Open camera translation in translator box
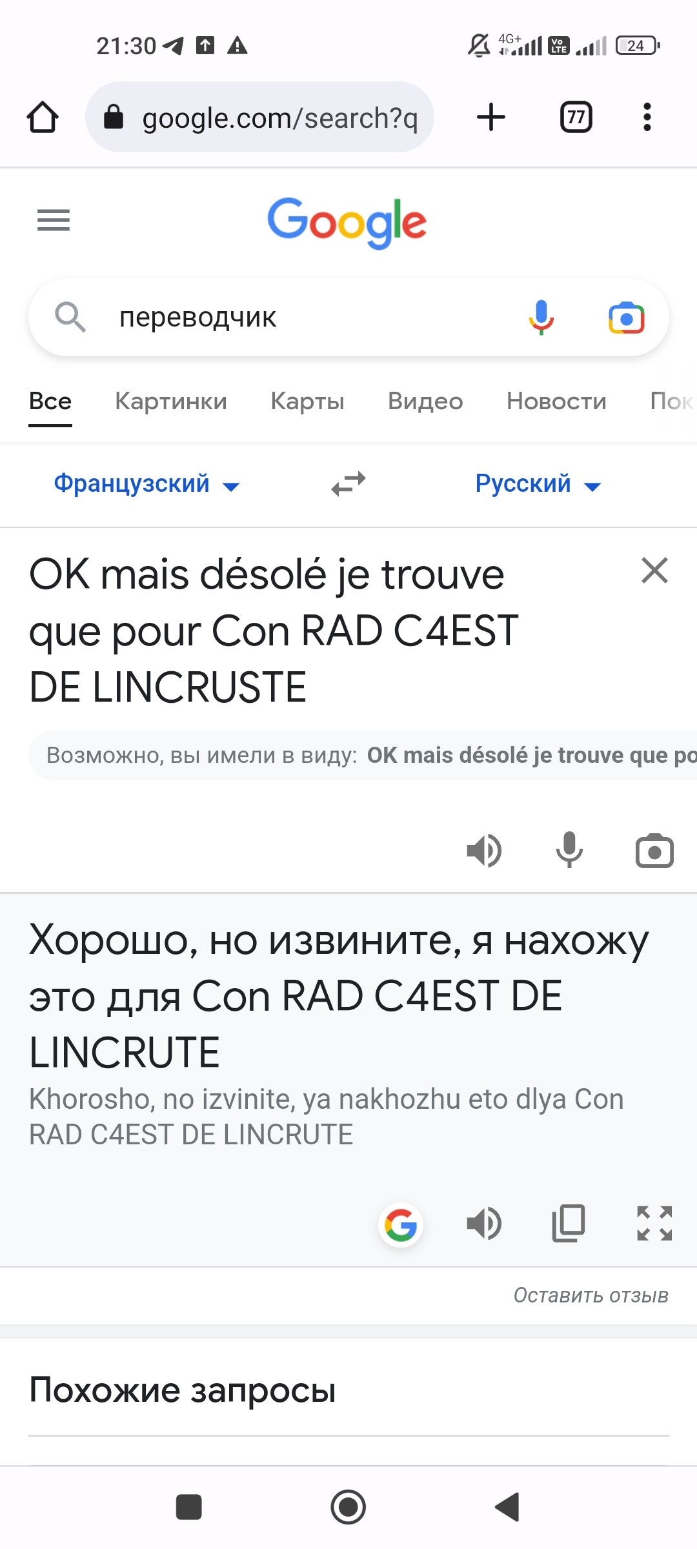The width and height of the screenshot is (697, 1549). tap(654, 851)
